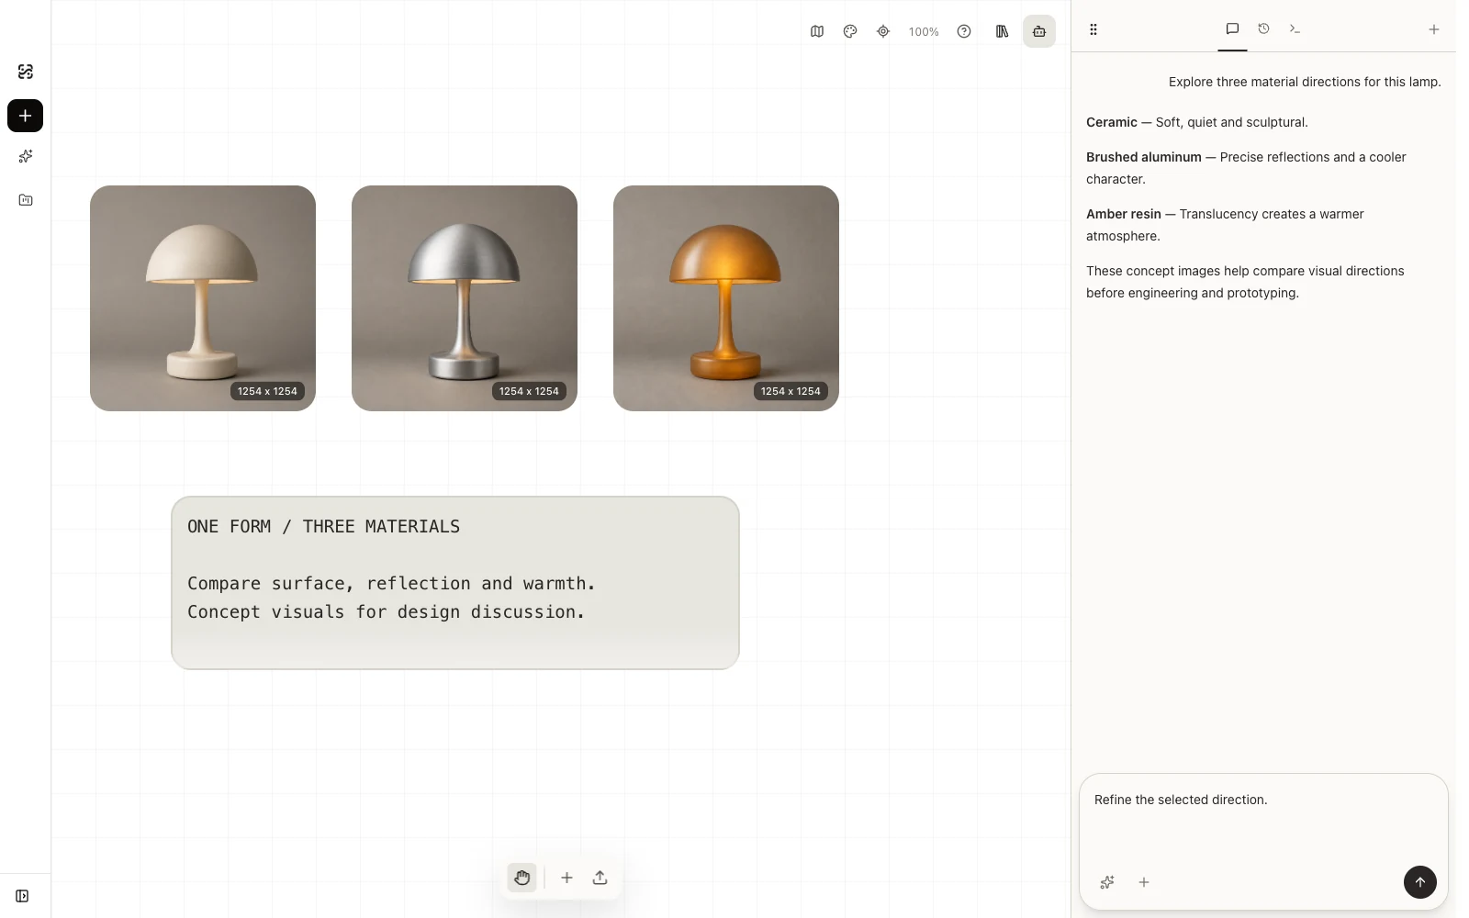Click the black plus button in left sidebar
1469x918 pixels.
click(x=26, y=116)
